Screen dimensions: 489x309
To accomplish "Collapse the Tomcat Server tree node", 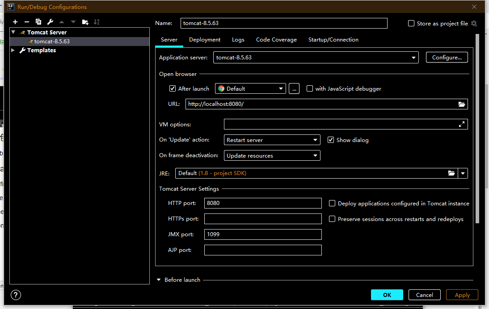I will click(x=13, y=32).
